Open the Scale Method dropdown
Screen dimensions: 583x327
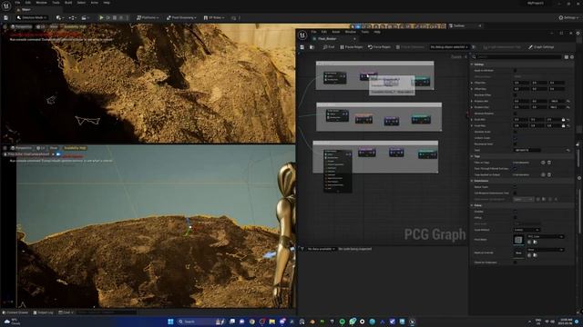(527, 230)
